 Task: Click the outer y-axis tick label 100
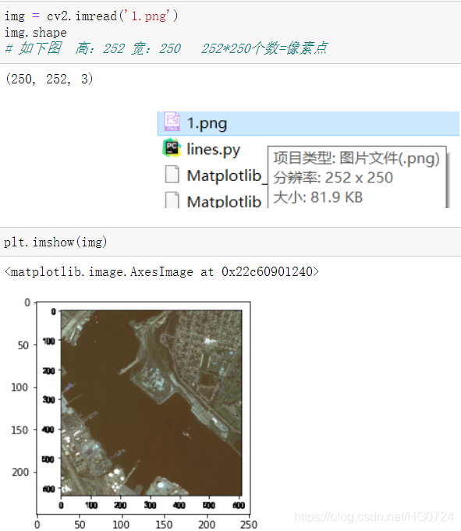pyautogui.click(x=20, y=387)
